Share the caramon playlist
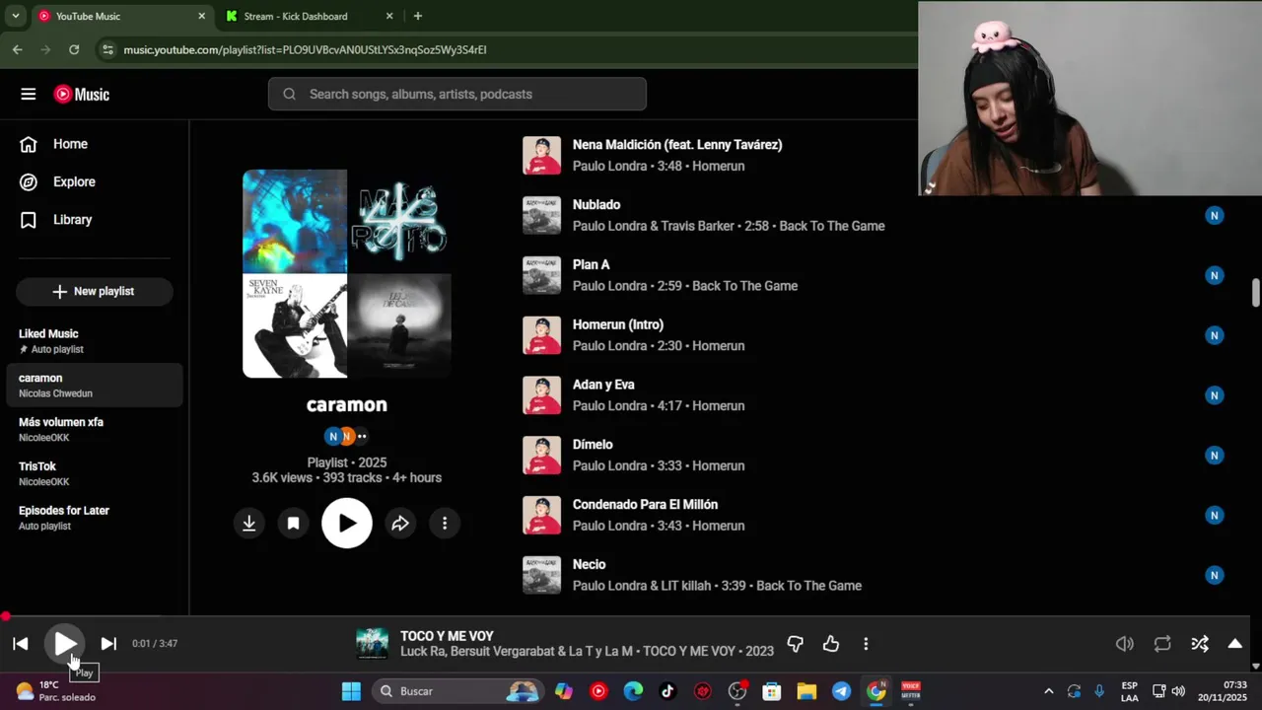The height and width of the screenshot is (710, 1262). point(400,524)
